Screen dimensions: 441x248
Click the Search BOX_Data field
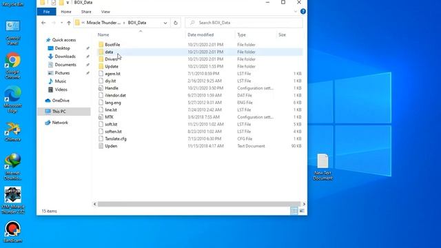coord(244,23)
